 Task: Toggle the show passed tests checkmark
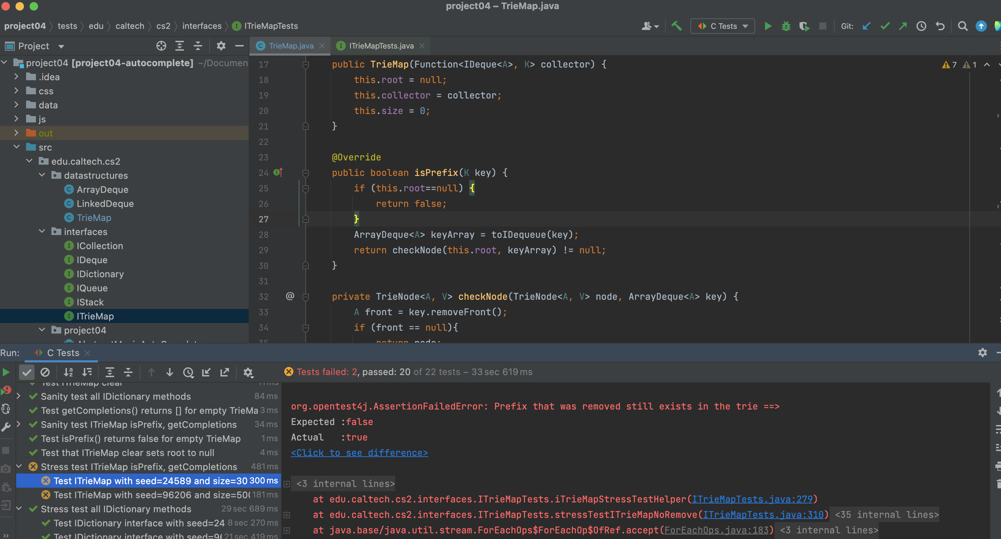coord(27,373)
